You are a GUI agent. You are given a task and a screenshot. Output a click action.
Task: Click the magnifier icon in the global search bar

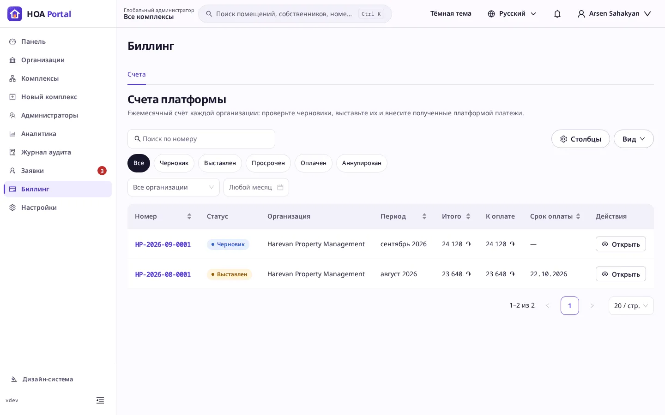[209, 14]
